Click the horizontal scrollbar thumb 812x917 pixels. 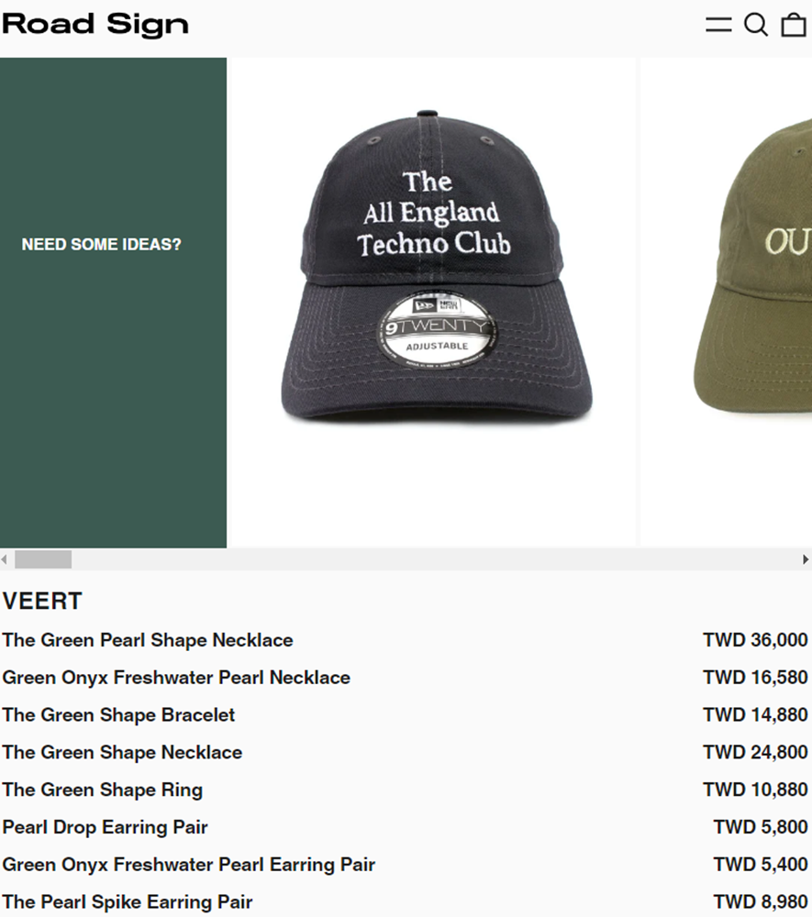[x=43, y=559]
